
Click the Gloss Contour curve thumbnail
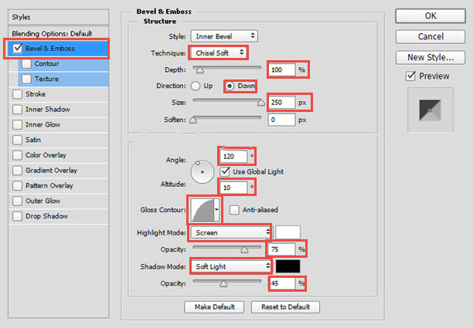tap(202, 210)
